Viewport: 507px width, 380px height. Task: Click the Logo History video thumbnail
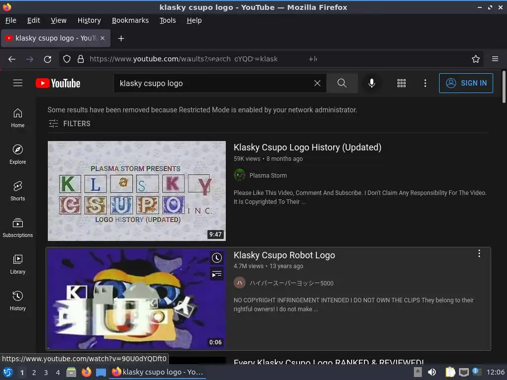pos(137,190)
